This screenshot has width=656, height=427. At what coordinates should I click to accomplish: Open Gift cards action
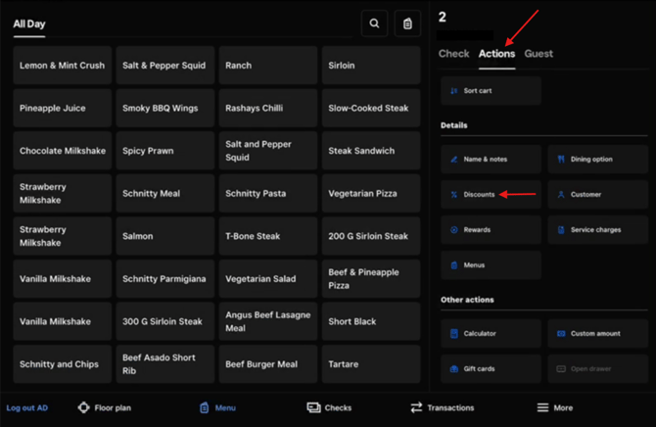pyautogui.click(x=491, y=369)
